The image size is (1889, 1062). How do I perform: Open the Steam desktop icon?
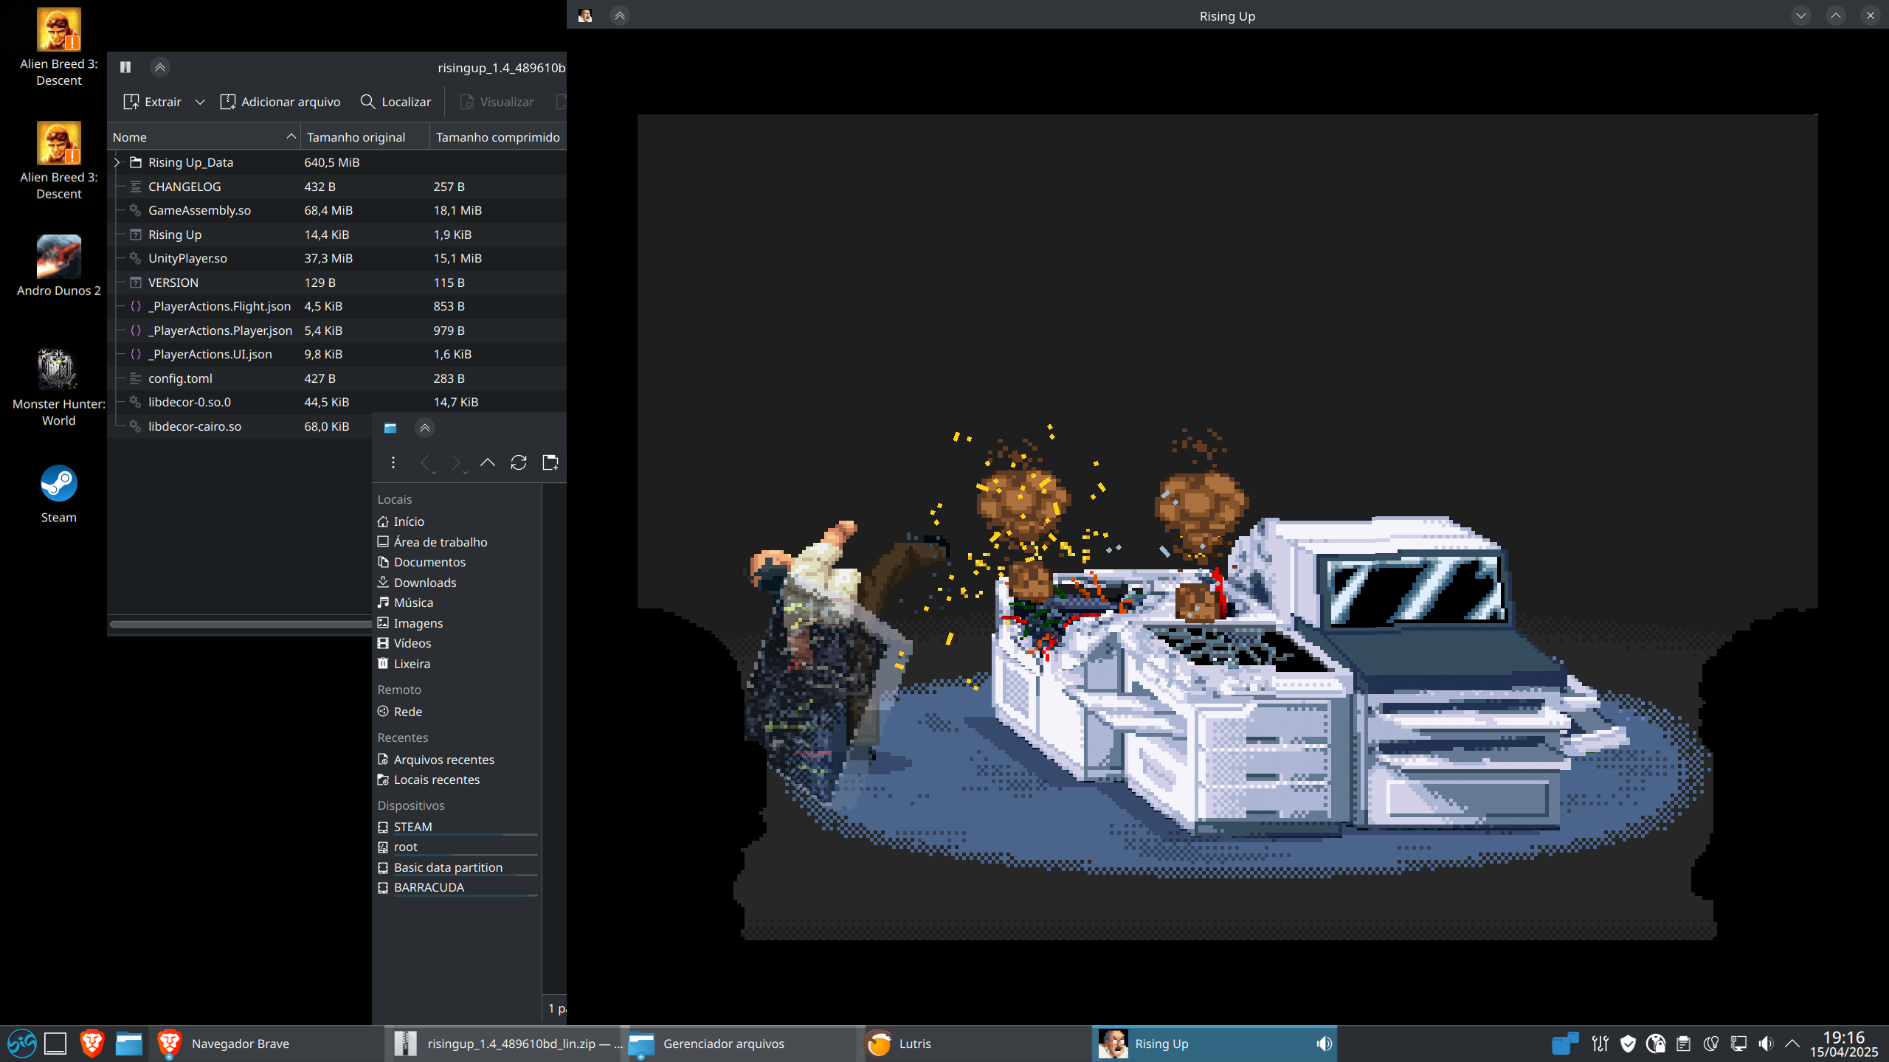tap(59, 493)
